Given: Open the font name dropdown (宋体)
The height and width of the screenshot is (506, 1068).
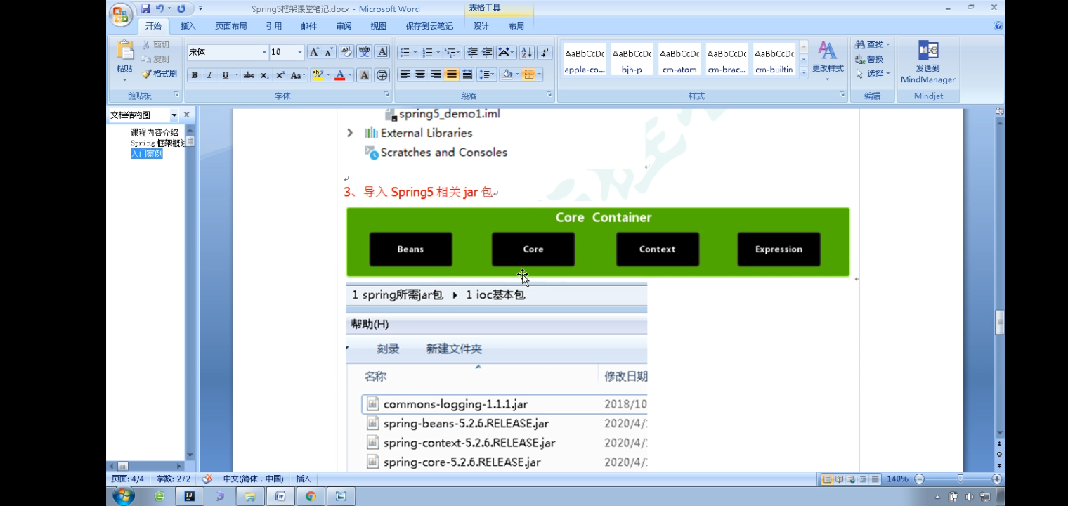Looking at the screenshot, I should coord(264,52).
